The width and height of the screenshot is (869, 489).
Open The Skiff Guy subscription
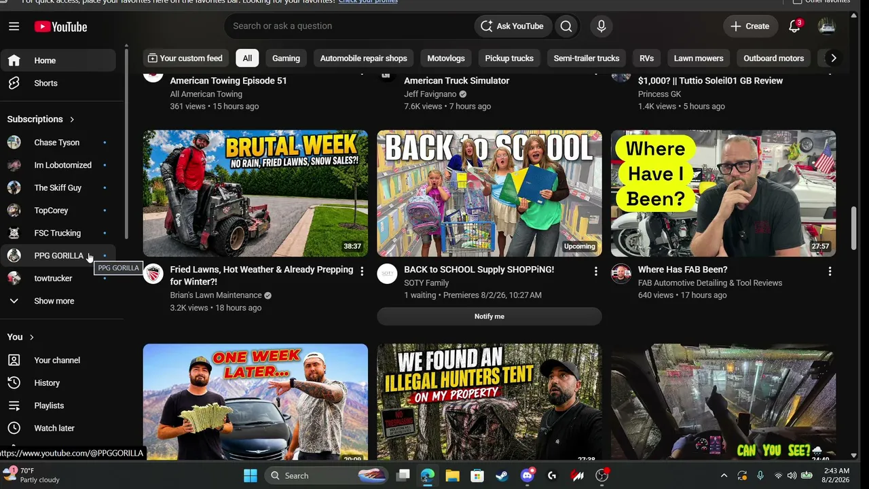(x=58, y=187)
